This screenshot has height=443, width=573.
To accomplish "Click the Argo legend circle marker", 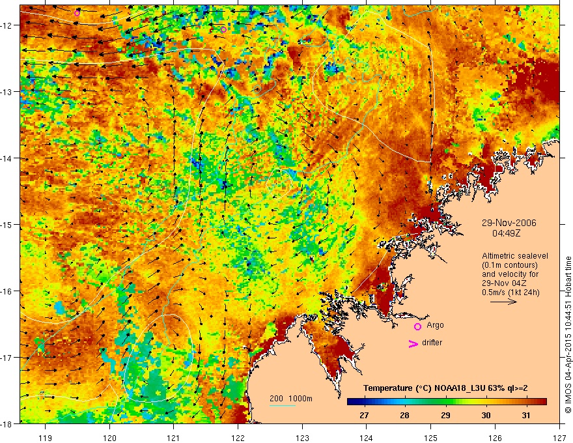I will pos(417,326).
